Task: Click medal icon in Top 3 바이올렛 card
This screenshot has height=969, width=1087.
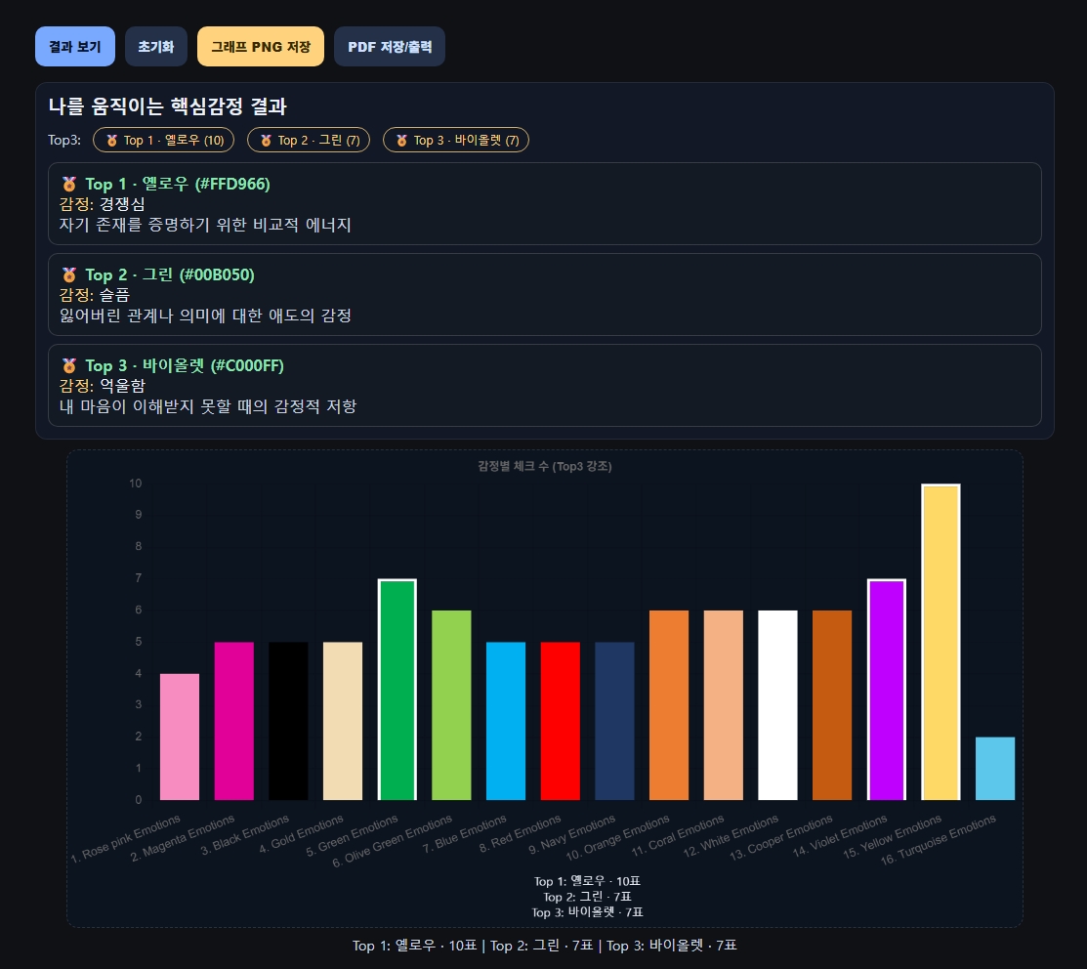Action: (69, 365)
